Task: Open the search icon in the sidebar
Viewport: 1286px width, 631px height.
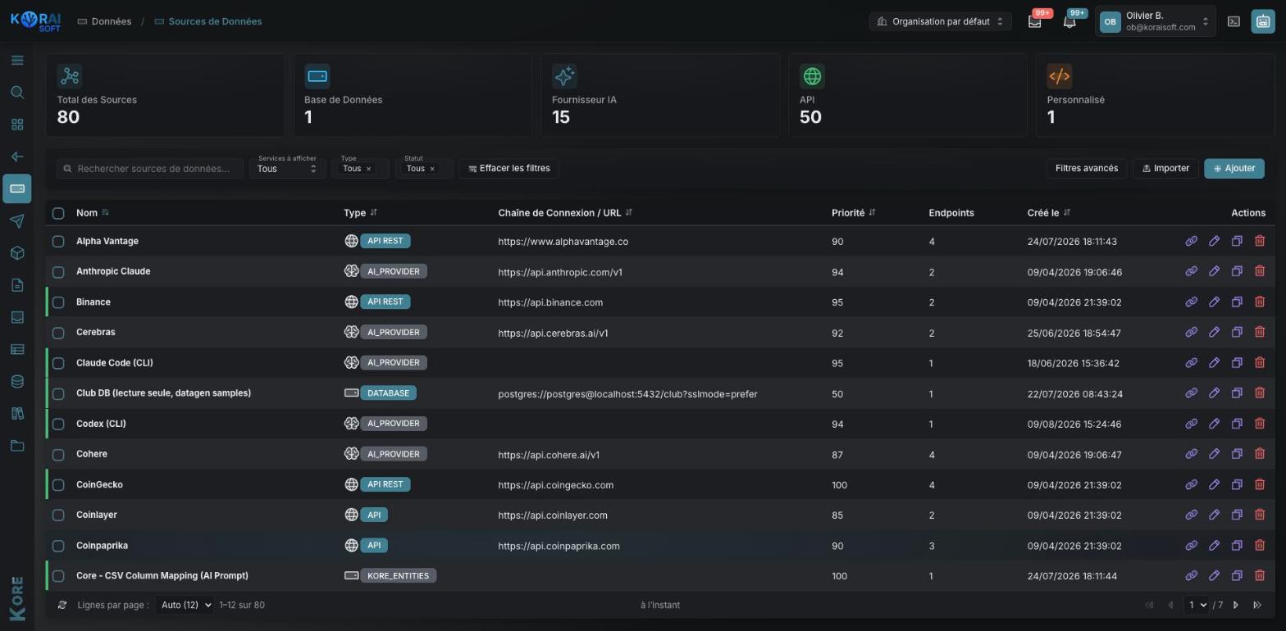Action: 17,93
